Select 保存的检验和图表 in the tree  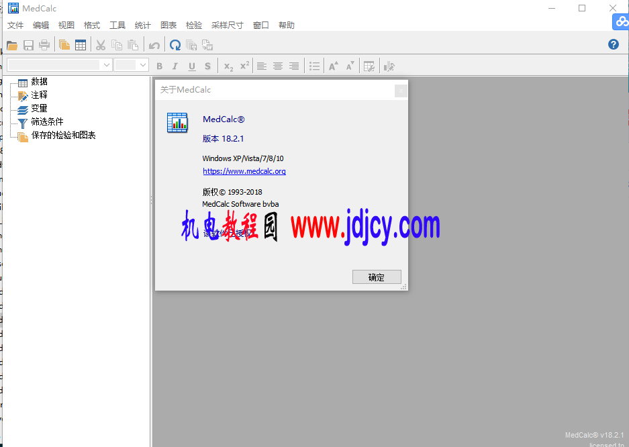click(63, 135)
